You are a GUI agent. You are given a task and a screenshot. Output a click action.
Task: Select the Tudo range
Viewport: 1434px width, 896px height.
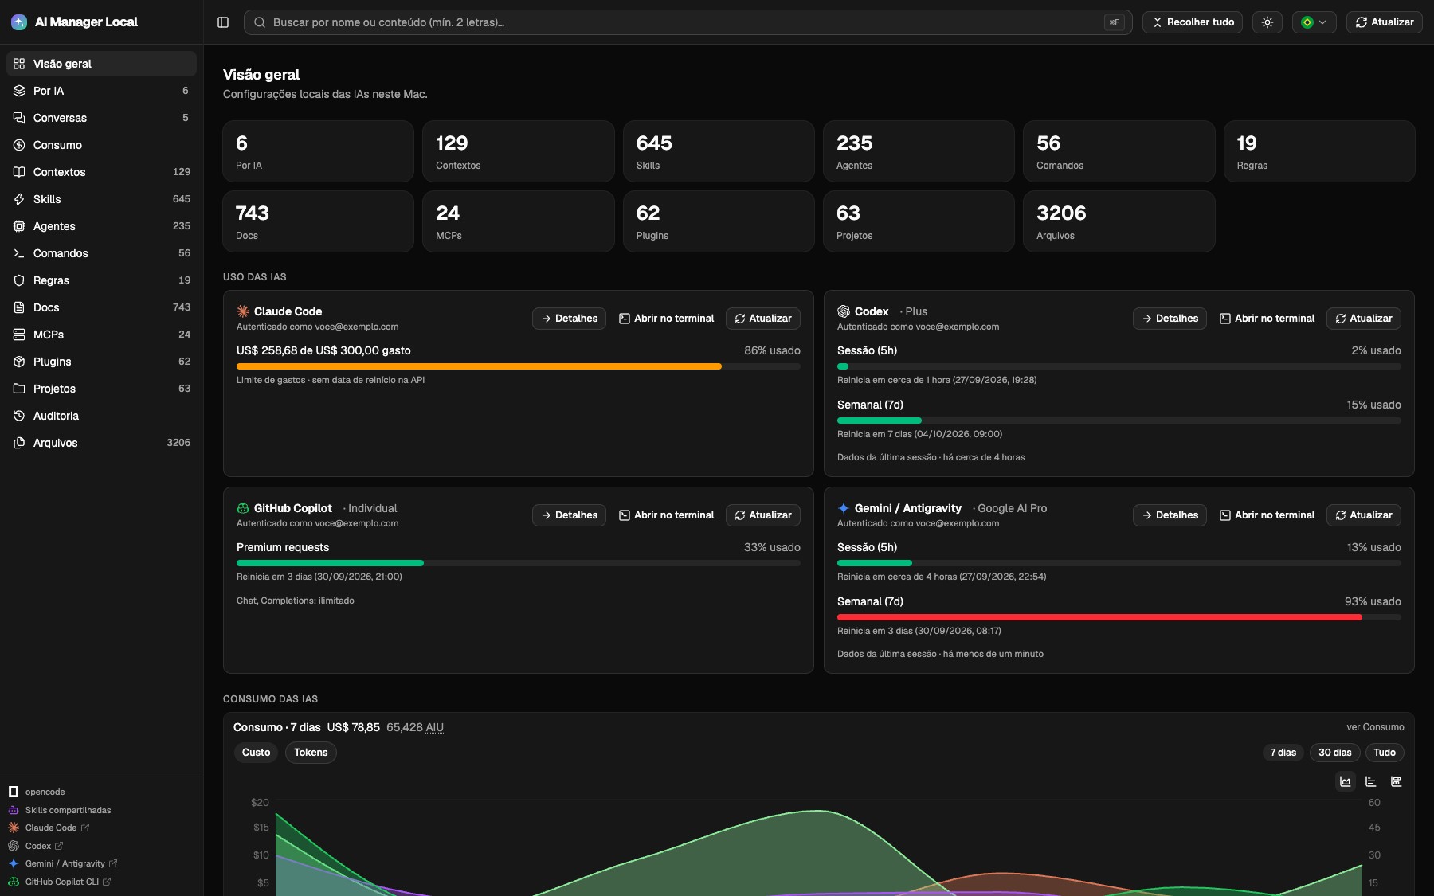coord(1385,753)
